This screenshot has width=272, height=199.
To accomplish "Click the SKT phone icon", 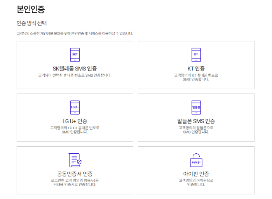I will point(75,55).
